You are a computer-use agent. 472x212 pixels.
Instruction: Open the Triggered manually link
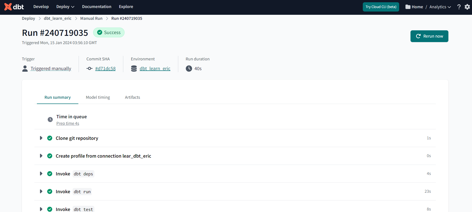51,68
